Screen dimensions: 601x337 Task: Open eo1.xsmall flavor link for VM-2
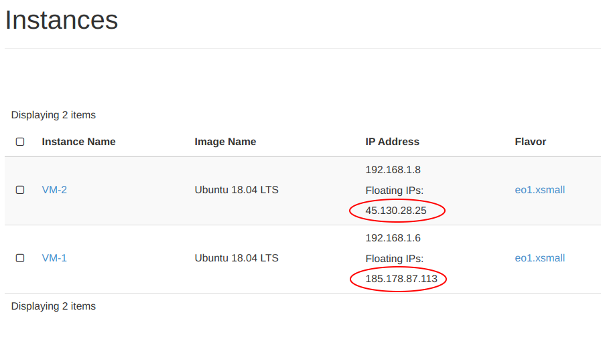pos(539,190)
